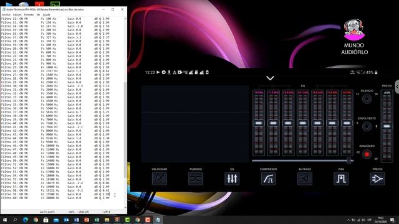Viewport: 399px width, 224px height.
Task: Collapse the audio panel with the down chevron
Action: [270, 78]
